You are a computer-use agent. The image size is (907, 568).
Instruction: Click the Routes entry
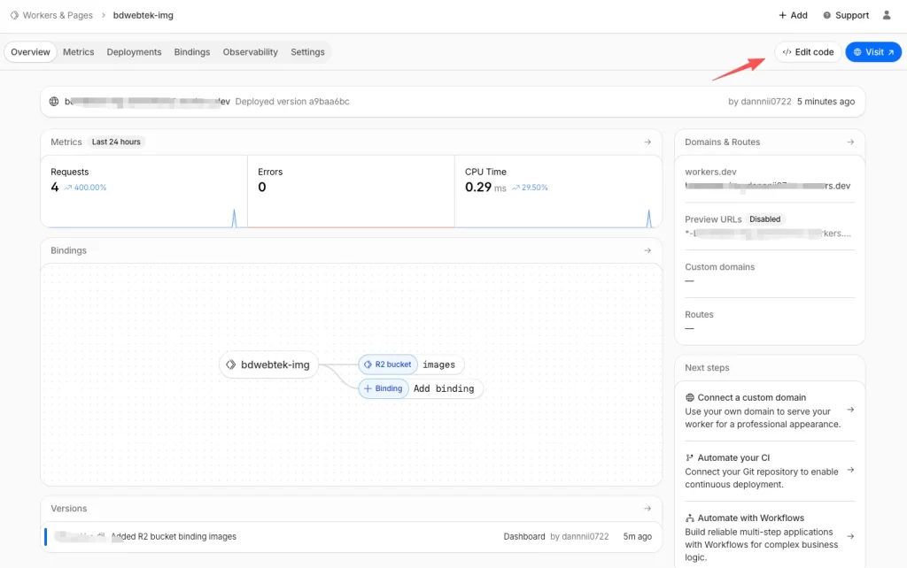coord(770,321)
